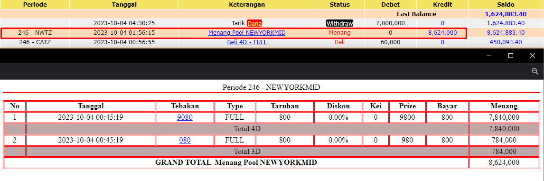The height and width of the screenshot is (181, 544).
Task: Click the Periode column header
Action: [35, 5]
